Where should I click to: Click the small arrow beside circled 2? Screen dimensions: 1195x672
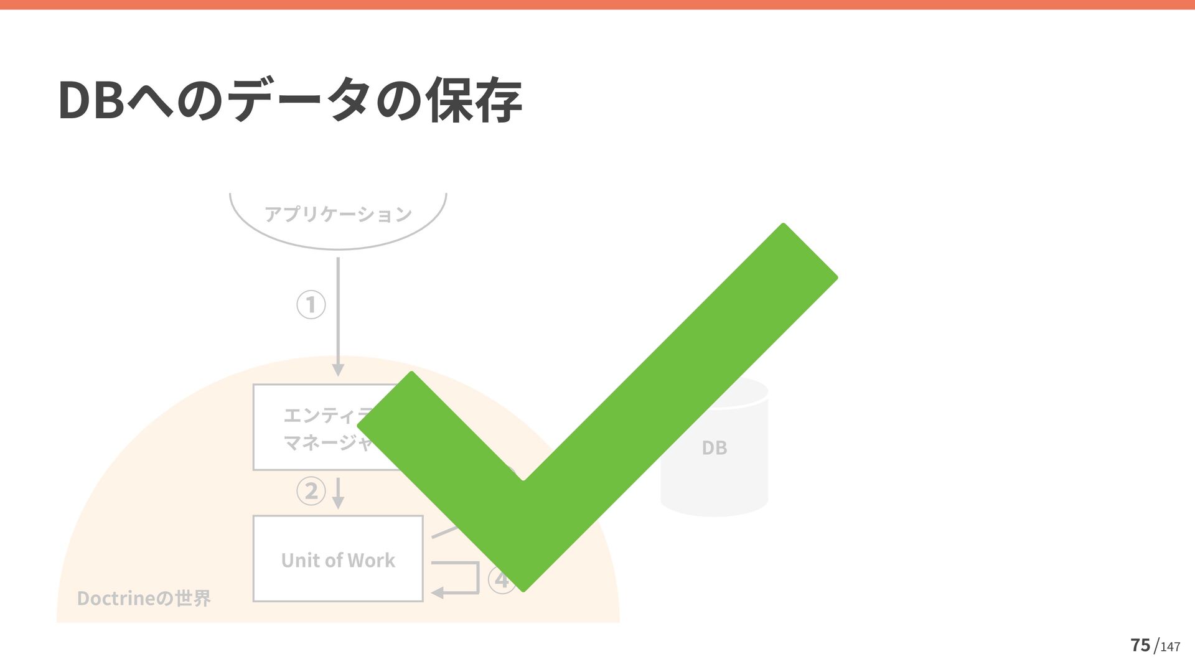pyautogui.click(x=338, y=493)
